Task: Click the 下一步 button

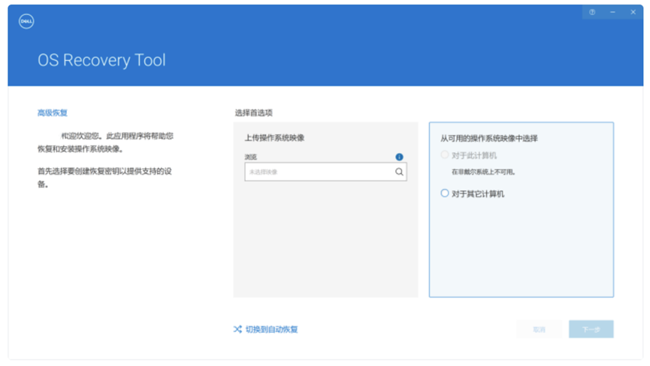Action: click(x=591, y=329)
